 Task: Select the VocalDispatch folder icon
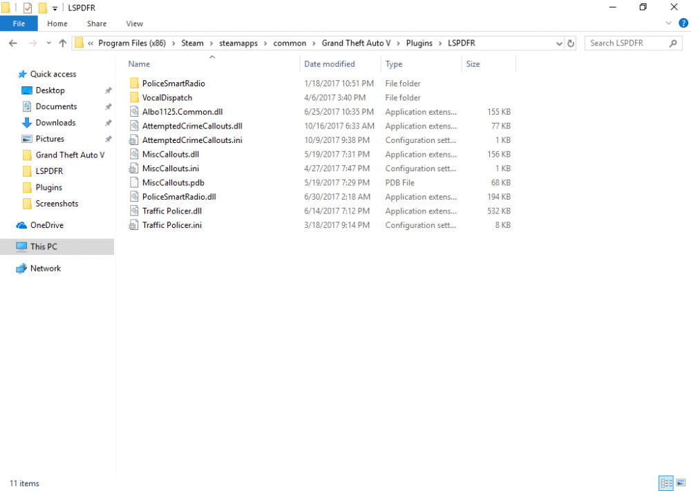pos(135,97)
